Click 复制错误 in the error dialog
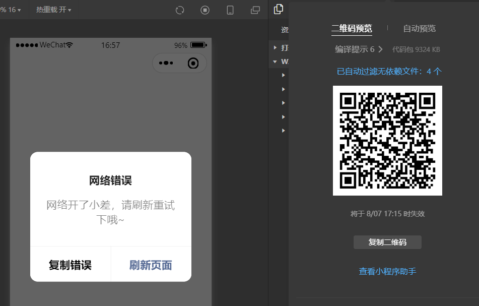 pyautogui.click(x=70, y=265)
